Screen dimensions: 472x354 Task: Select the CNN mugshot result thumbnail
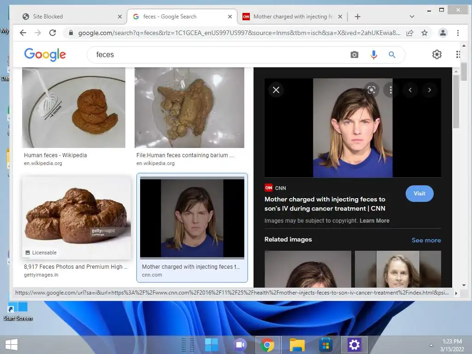click(x=192, y=218)
